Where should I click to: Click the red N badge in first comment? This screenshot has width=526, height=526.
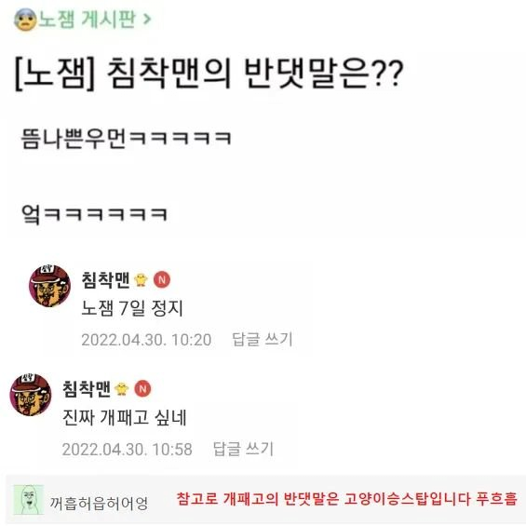pos(162,280)
